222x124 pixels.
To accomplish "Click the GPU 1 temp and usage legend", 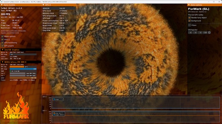I will [59, 114].
